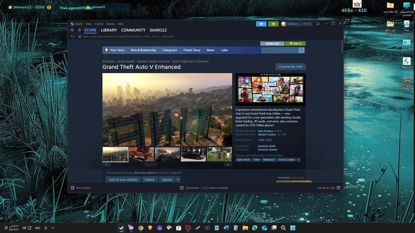The height and width of the screenshot is (233, 415).
Task: Open the DalRo22 account dropdown
Action: point(299,24)
